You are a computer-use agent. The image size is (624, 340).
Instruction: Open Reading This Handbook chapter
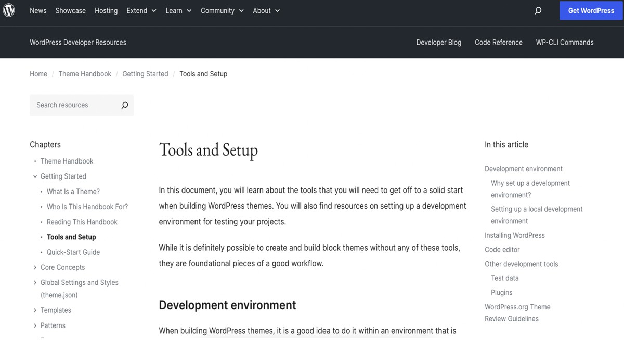point(82,222)
